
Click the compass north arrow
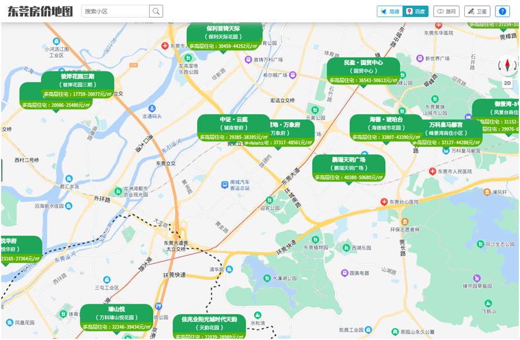[x=507, y=63]
